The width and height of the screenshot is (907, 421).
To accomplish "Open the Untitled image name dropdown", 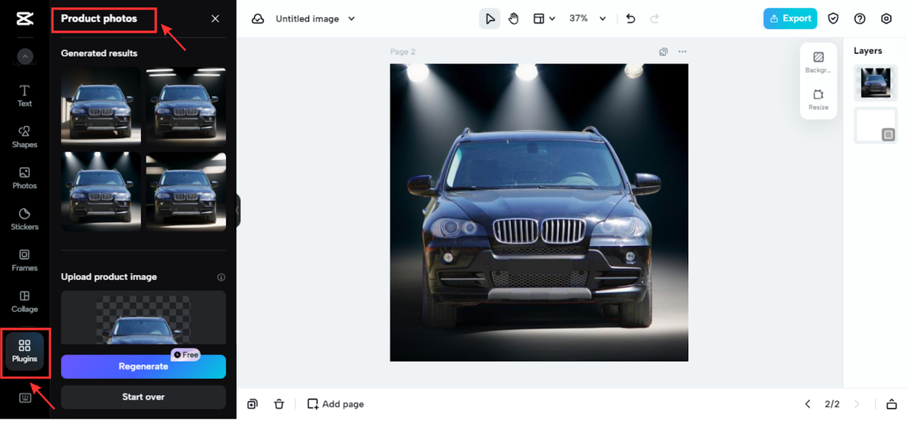I will 315,18.
